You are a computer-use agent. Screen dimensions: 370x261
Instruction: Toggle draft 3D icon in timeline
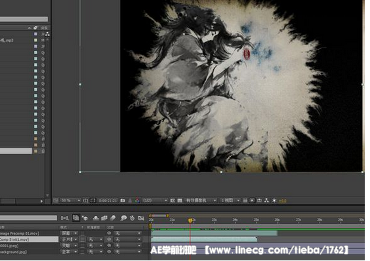click(85, 218)
